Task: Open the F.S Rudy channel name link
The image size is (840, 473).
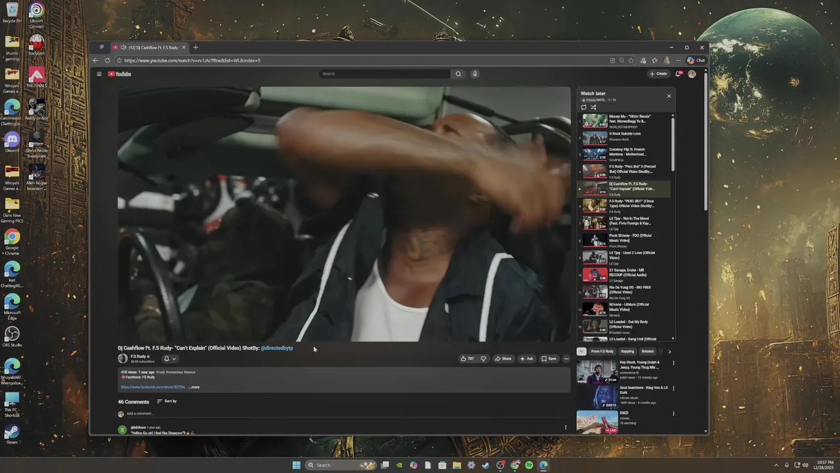Action: click(138, 356)
